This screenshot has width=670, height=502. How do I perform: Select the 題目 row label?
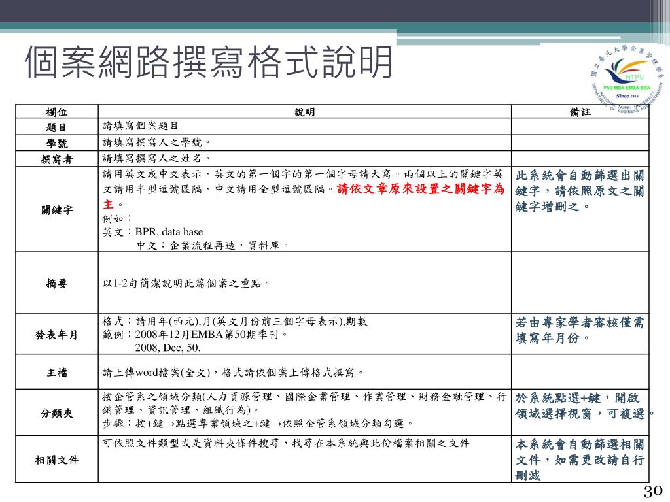pos(56,127)
